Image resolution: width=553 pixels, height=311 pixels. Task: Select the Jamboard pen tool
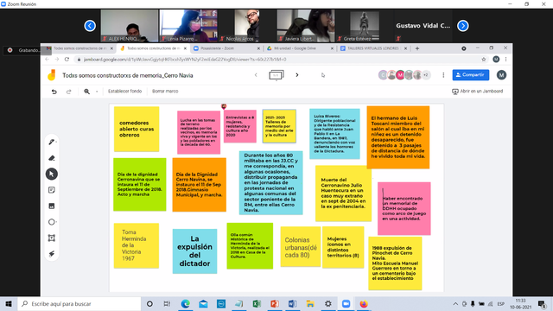point(52,142)
